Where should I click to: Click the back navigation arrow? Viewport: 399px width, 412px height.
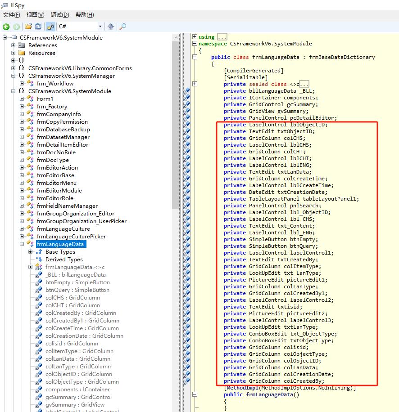(x=6, y=26)
